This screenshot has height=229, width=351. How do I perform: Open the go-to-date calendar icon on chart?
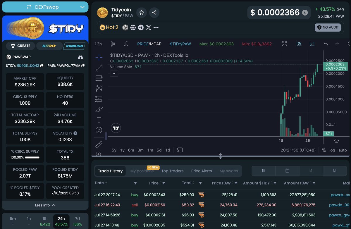point(180,150)
